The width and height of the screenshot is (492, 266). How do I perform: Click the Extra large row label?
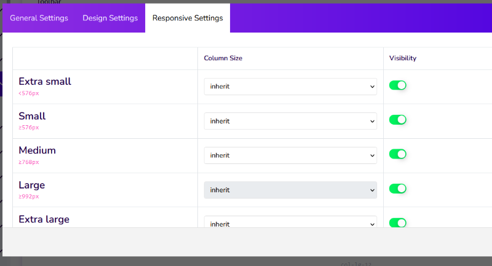click(x=44, y=219)
